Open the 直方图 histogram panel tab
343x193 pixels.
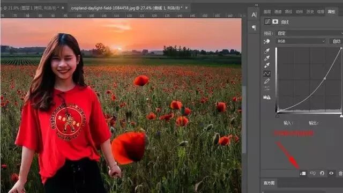[x=269, y=183]
